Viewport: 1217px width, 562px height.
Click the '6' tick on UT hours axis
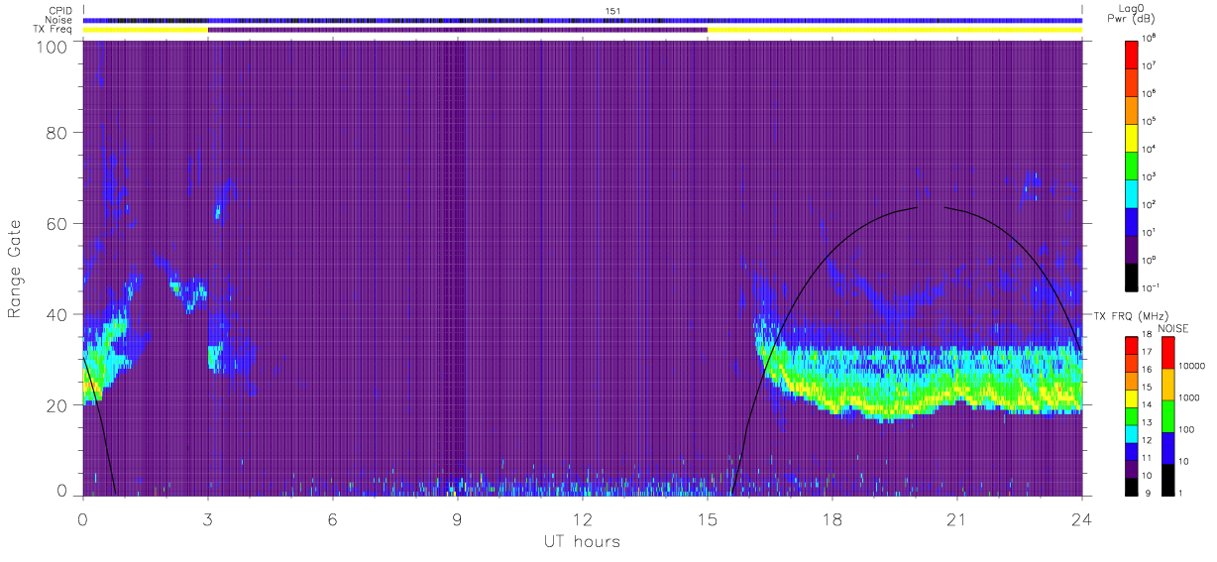[333, 518]
